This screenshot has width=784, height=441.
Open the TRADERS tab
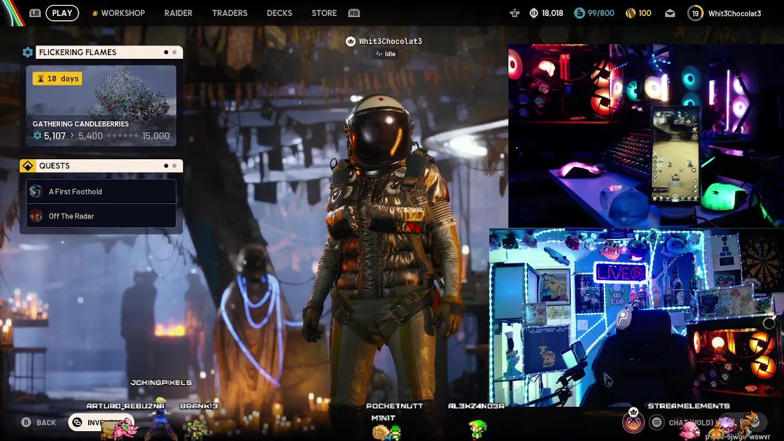pyautogui.click(x=230, y=13)
